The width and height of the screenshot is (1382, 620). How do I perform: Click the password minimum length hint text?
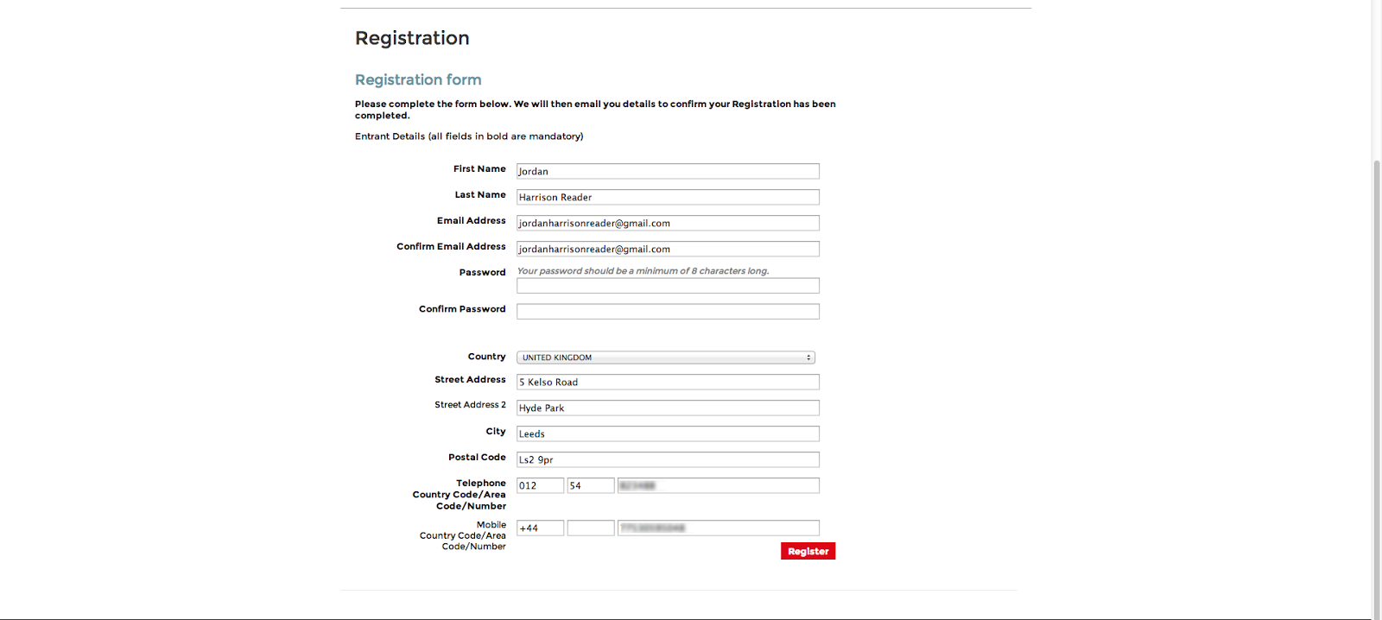tap(643, 271)
